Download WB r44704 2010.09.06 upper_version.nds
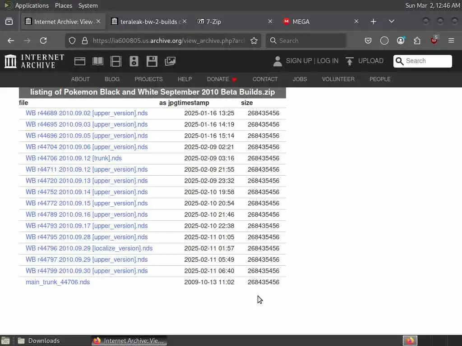This screenshot has width=462, height=346. tap(87, 147)
